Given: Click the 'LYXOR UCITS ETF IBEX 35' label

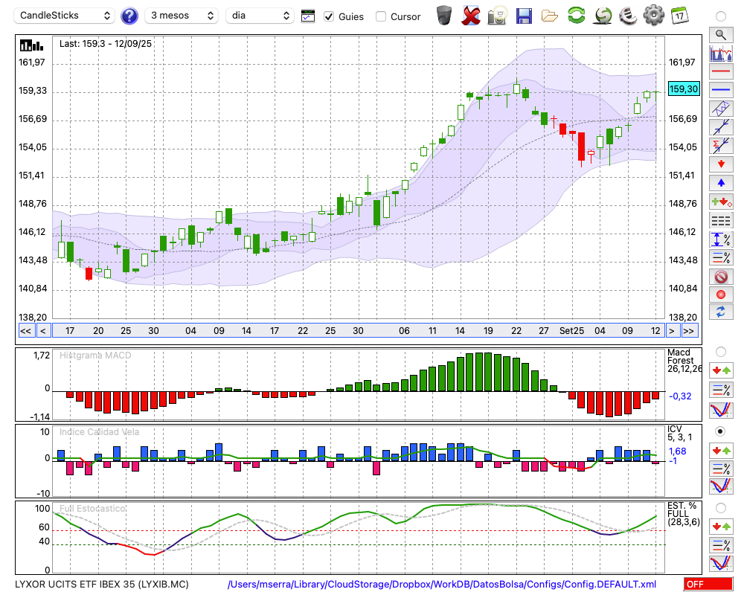Looking at the screenshot, I should 101,584.
